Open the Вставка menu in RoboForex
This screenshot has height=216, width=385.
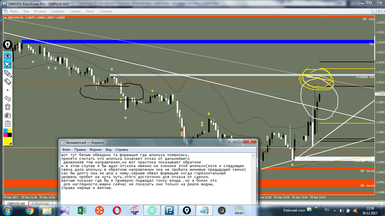click(40, 11)
